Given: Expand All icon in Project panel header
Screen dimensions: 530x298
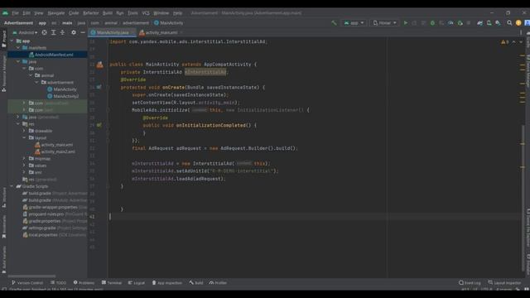Looking at the screenshot, I should tap(53, 32).
